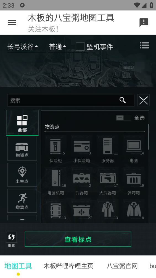Image resolution: width=156 pixels, height=278 pixels.
Task: Toggle the 全选 select-all switch
Action: (x=123, y=118)
